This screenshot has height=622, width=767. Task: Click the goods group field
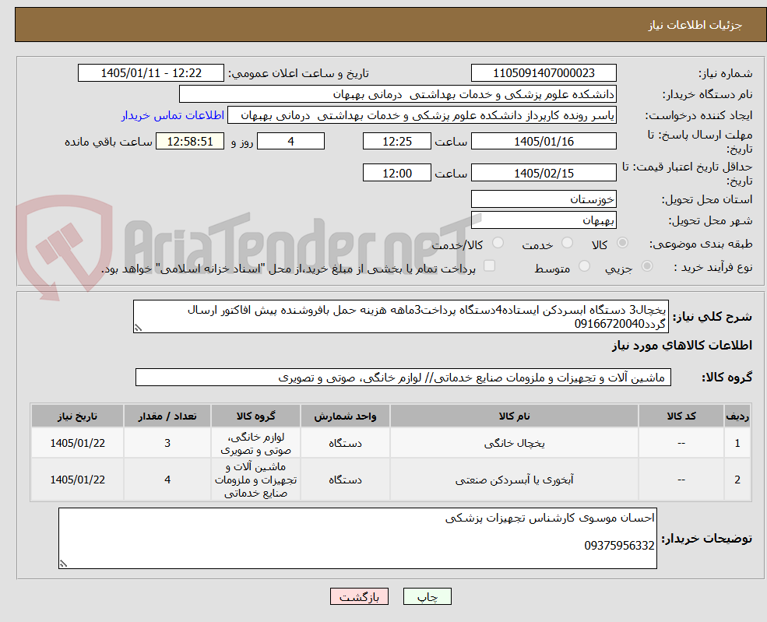pyautogui.click(x=403, y=378)
